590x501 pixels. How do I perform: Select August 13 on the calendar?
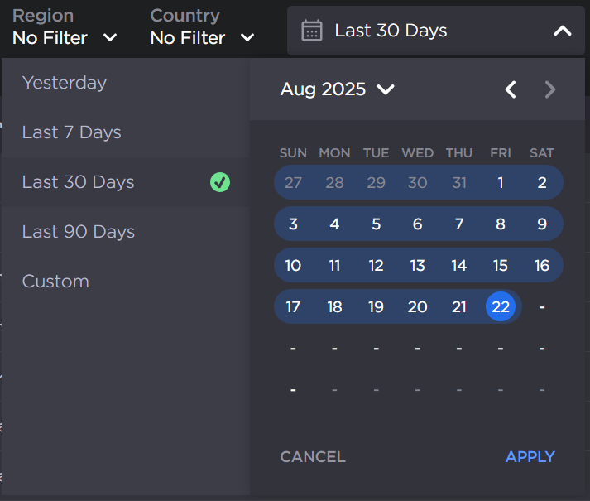coord(417,266)
